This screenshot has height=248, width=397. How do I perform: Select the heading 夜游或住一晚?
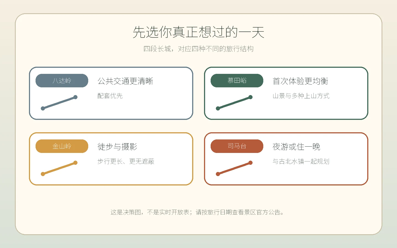click(296, 147)
